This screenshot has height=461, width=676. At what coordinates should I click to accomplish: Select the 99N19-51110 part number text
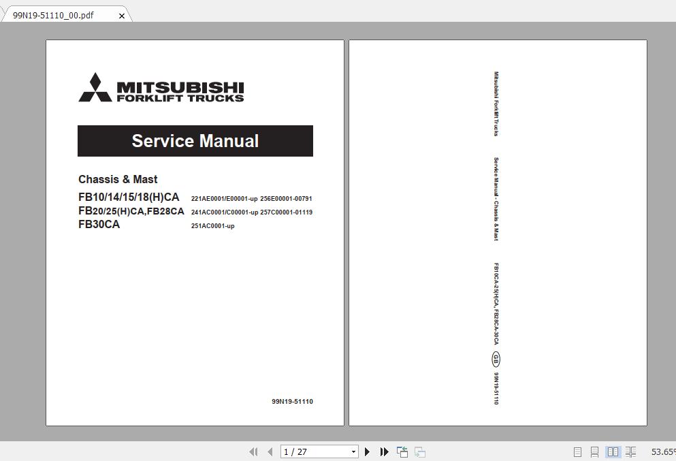point(292,401)
